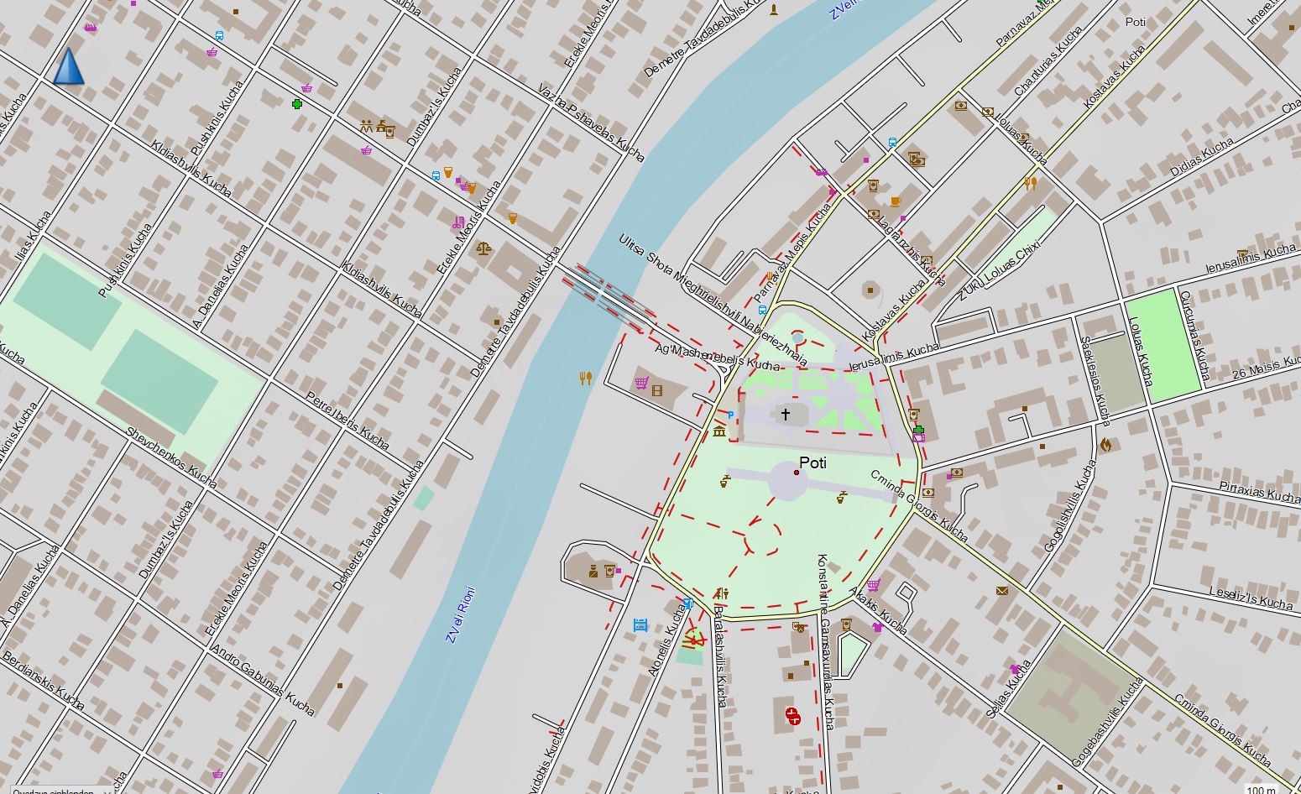Click the Baratashvilis Kucha street label
This screenshot has width=1301, height=794.
pyautogui.click(x=719, y=656)
